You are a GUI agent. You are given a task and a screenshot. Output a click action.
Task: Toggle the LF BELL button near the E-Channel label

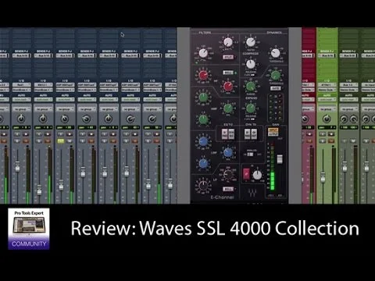click(x=228, y=189)
